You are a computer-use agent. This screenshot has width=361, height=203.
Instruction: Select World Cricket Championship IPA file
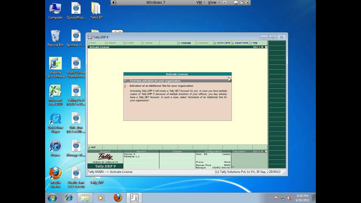(76, 68)
